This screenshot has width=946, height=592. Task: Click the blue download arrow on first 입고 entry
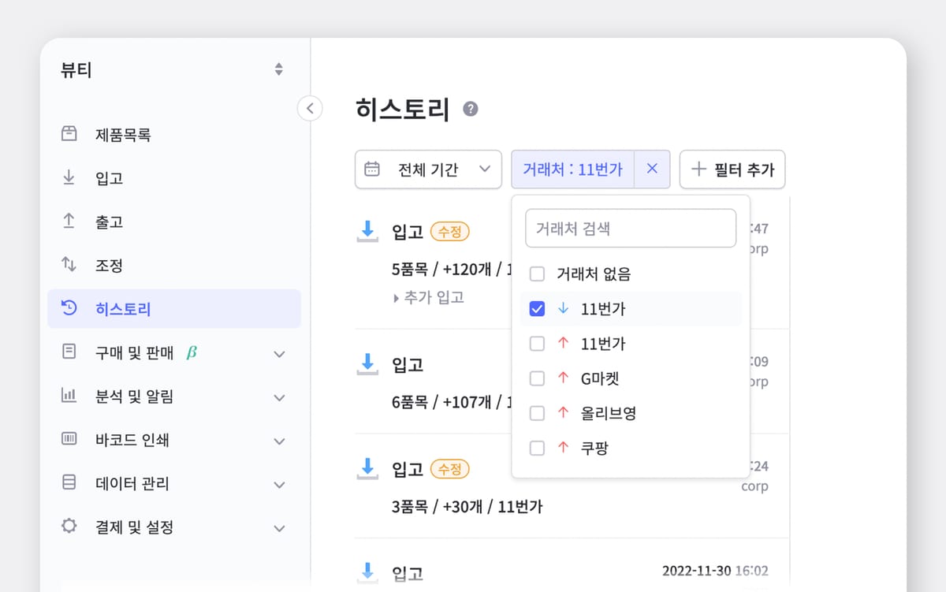[367, 229]
